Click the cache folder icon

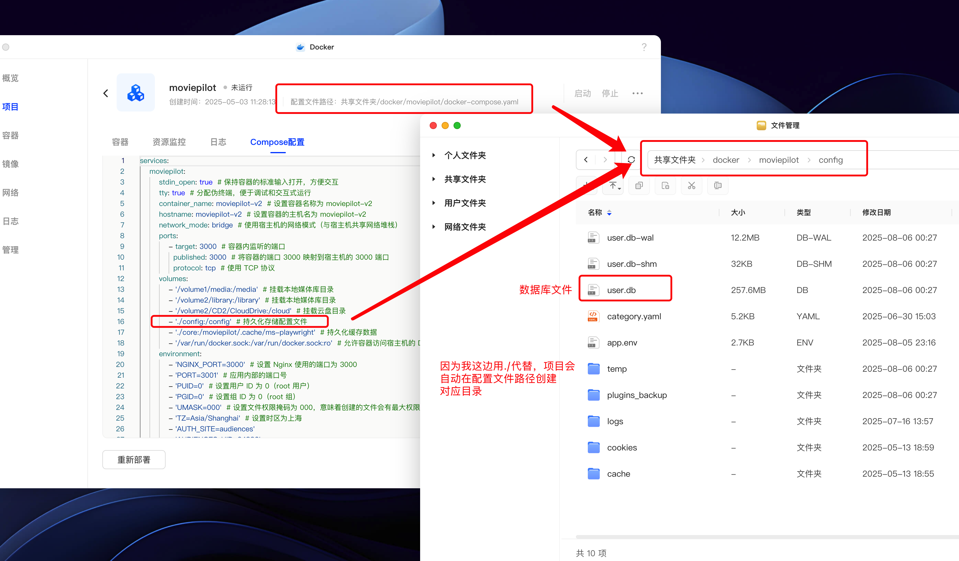click(593, 474)
